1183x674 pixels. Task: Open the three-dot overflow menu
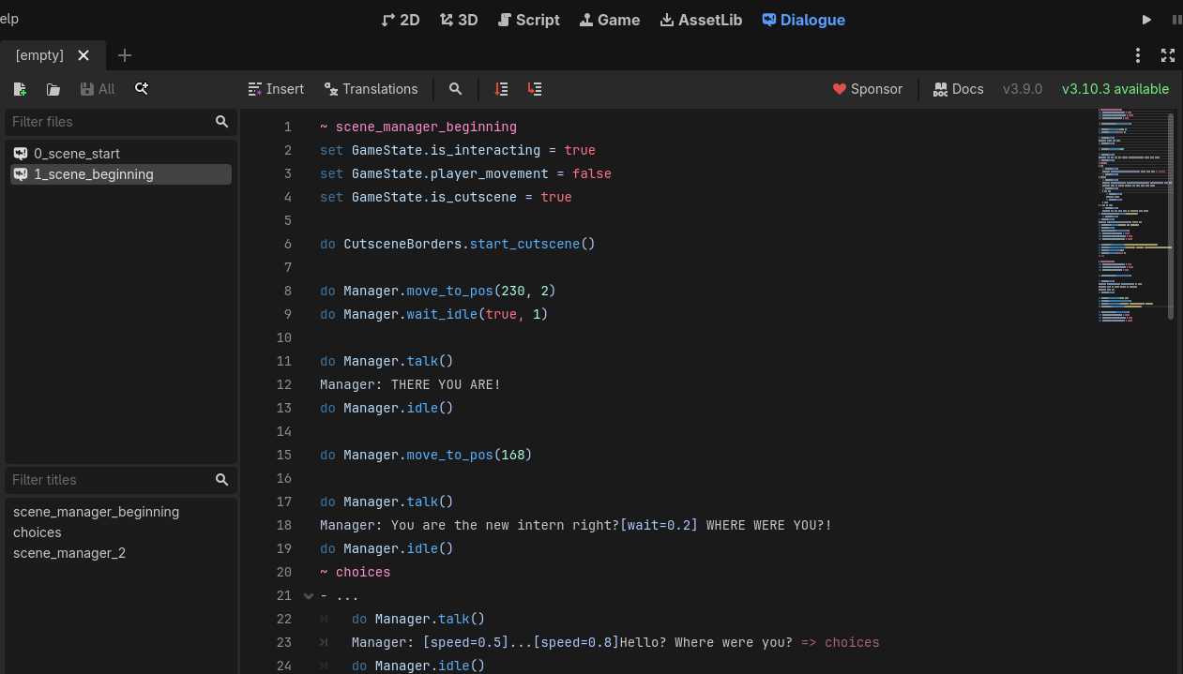click(x=1138, y=55)
